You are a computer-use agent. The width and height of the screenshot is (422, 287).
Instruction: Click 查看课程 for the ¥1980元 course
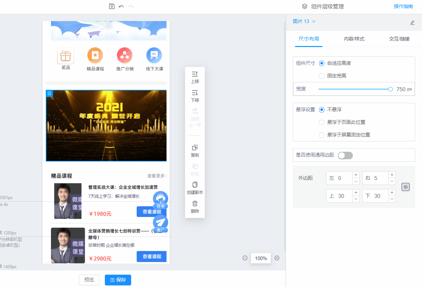tap(152, 211)
